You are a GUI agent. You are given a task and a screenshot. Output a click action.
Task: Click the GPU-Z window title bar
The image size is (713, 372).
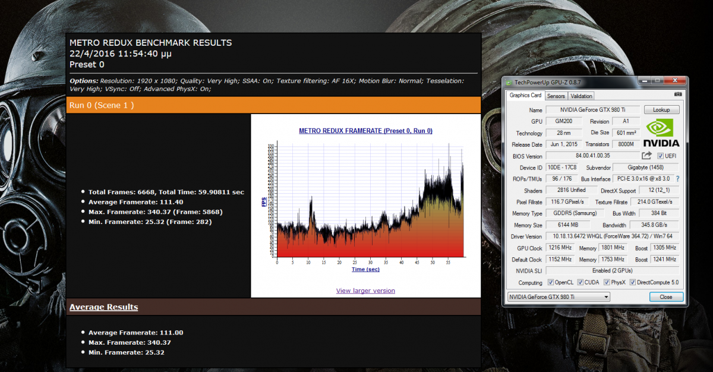[x=594, y=83]
